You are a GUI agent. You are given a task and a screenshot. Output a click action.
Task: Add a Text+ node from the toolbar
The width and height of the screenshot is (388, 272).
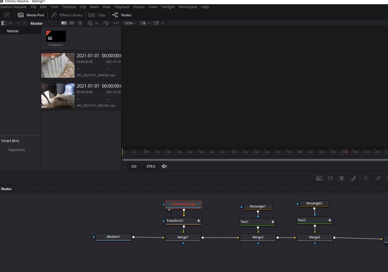click(341, 178)
